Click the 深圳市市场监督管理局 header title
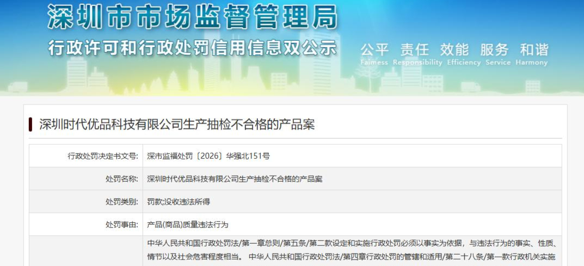This screenshot has width=584, height=266. tap(193, 17)
